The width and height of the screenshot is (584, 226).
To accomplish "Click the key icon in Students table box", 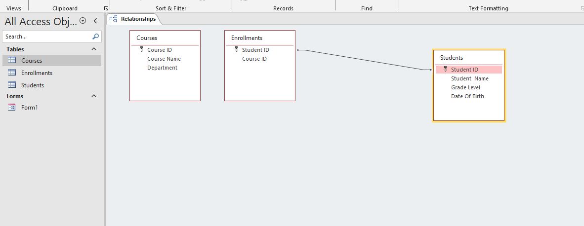I will [x=446, y=69].
